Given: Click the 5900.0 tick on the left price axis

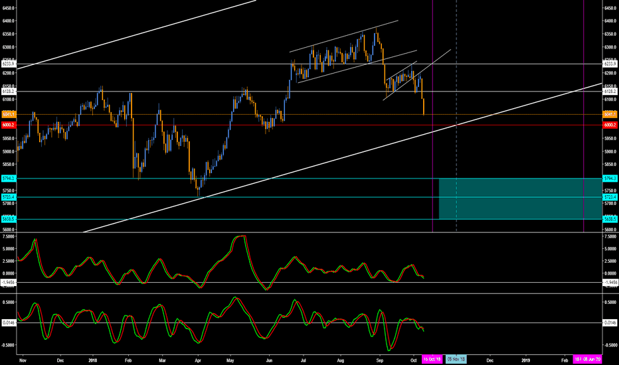Looking at the screenshot, I should click(9, 151).
